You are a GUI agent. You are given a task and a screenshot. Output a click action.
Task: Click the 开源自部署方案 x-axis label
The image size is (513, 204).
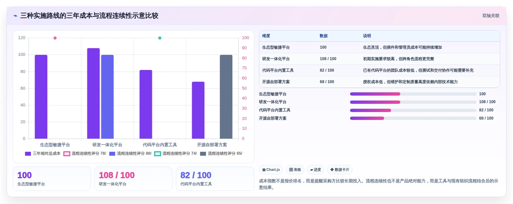[x=212, y=145]
